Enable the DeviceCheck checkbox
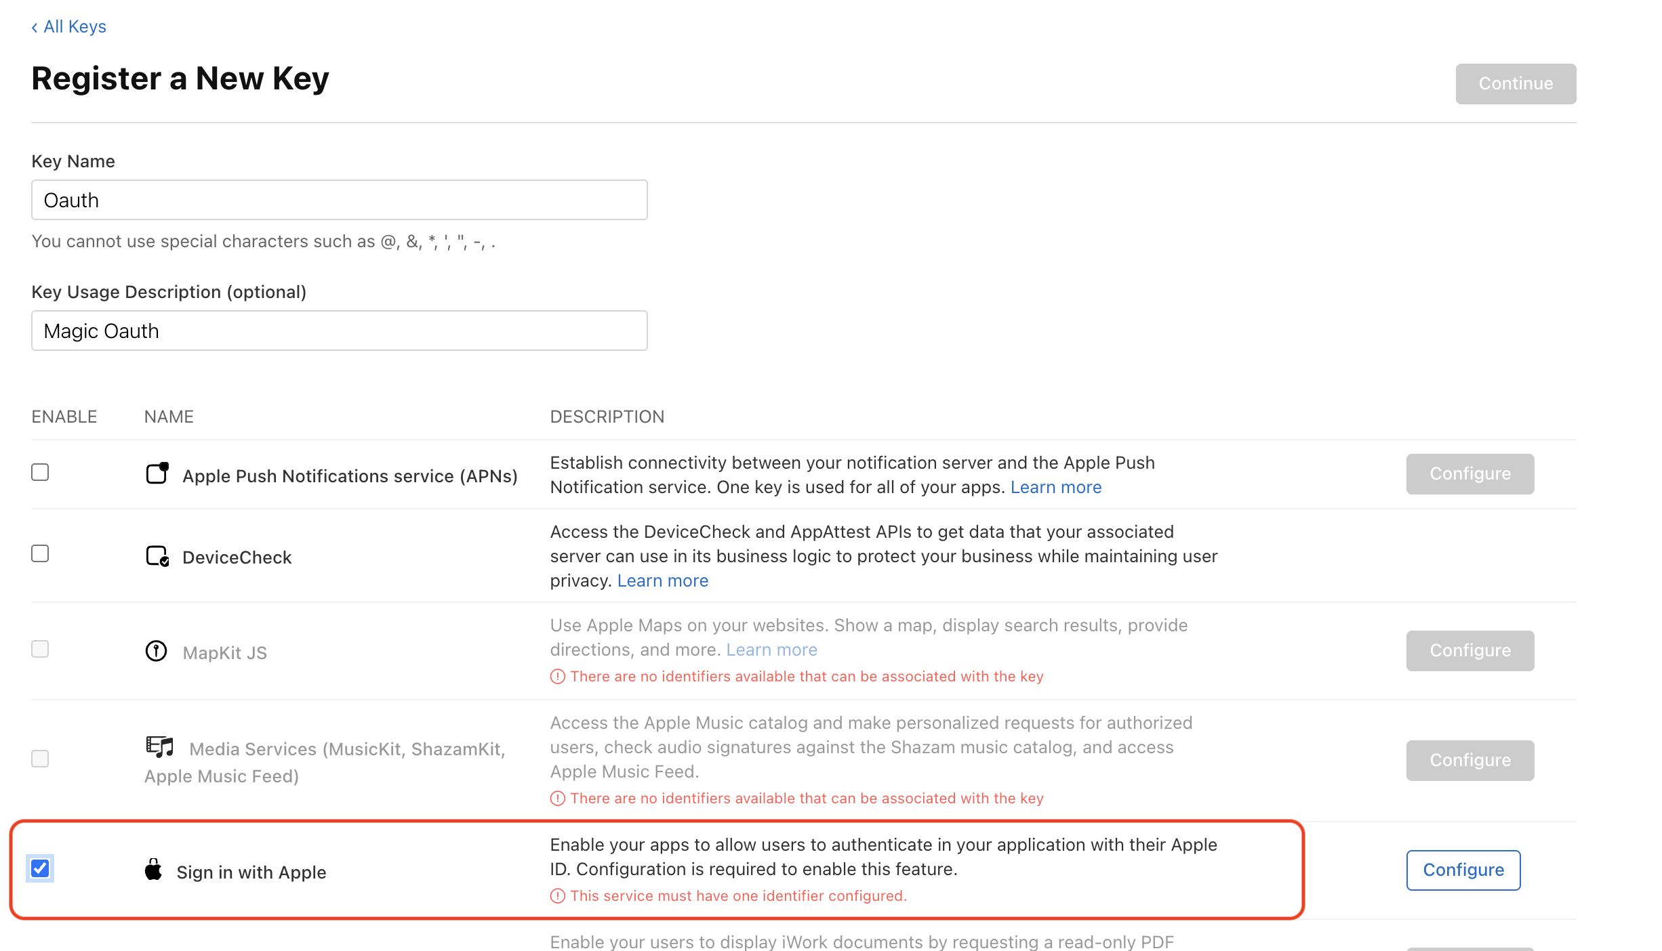 [40, 553]
